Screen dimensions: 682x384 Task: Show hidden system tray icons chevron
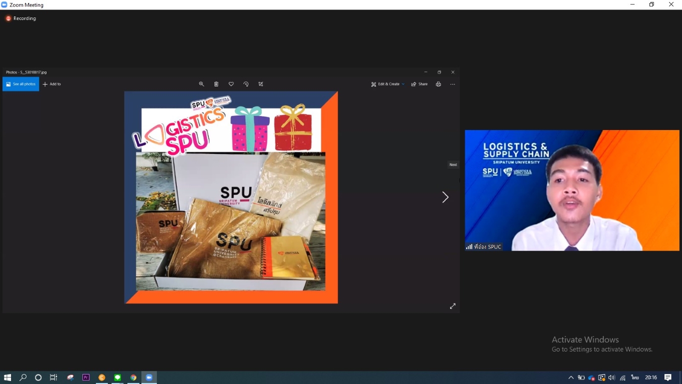(571, 377)
